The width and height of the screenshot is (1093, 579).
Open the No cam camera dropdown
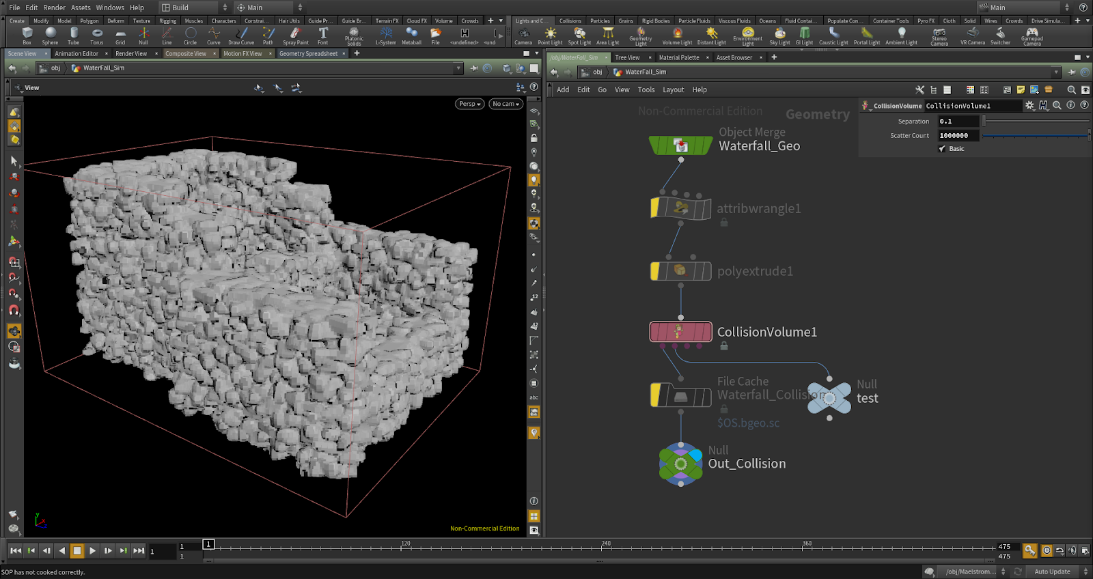pyautogui.click(x=506, y=104)
